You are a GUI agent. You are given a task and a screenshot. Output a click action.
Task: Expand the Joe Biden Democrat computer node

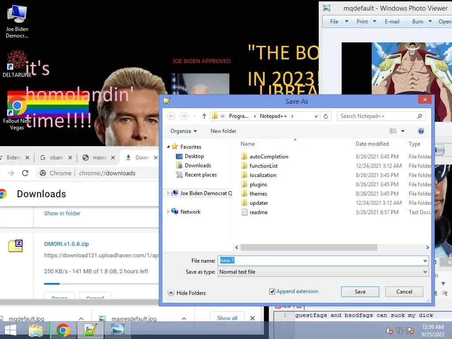[x=168, y=193]
